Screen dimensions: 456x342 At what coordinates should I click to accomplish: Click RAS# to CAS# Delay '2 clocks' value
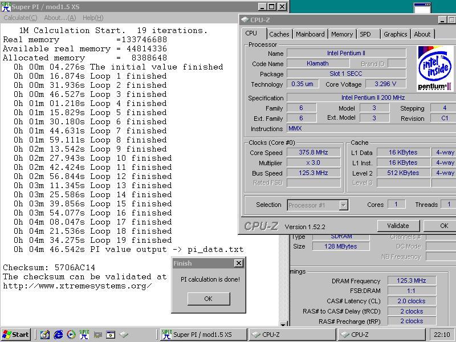pos(412,311)
